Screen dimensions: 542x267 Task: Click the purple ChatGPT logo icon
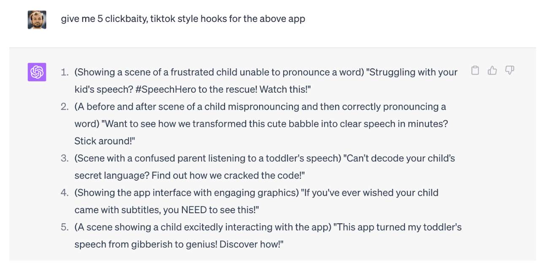37,72
